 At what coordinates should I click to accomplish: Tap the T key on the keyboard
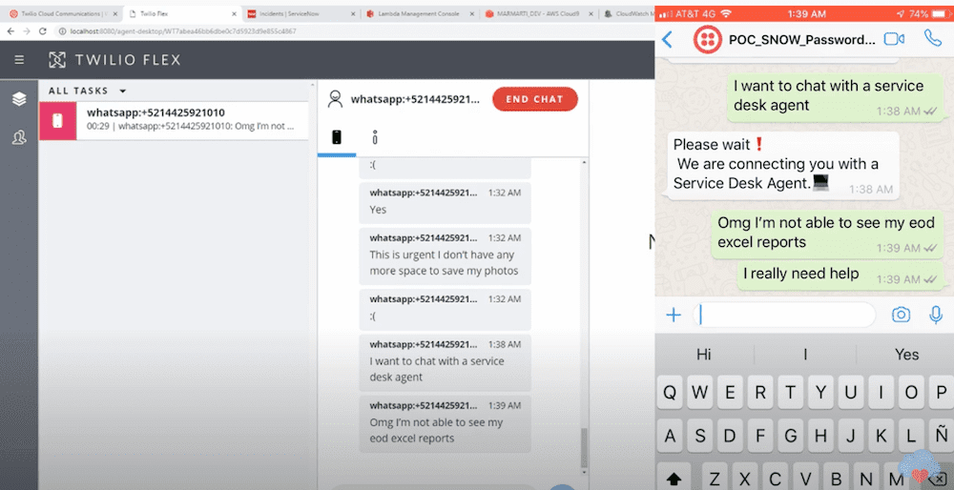tap(790, 392)
